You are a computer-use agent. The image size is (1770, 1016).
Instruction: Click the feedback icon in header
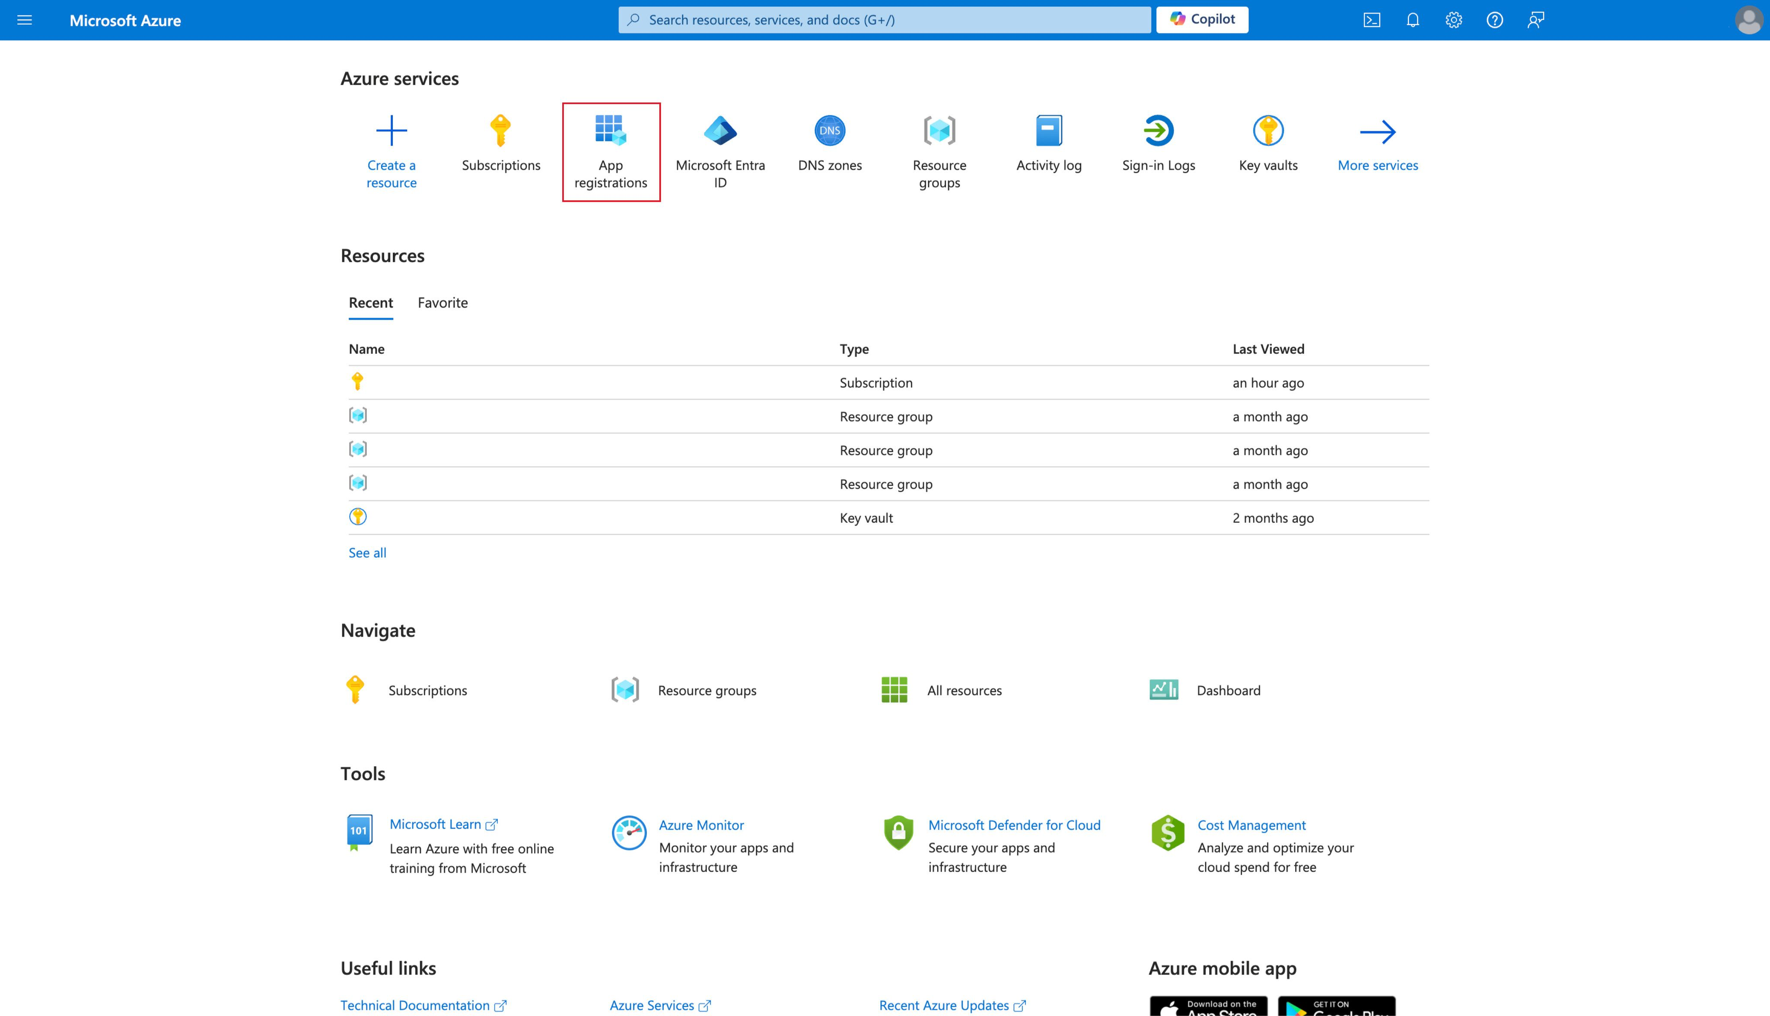click(1535, 20)
